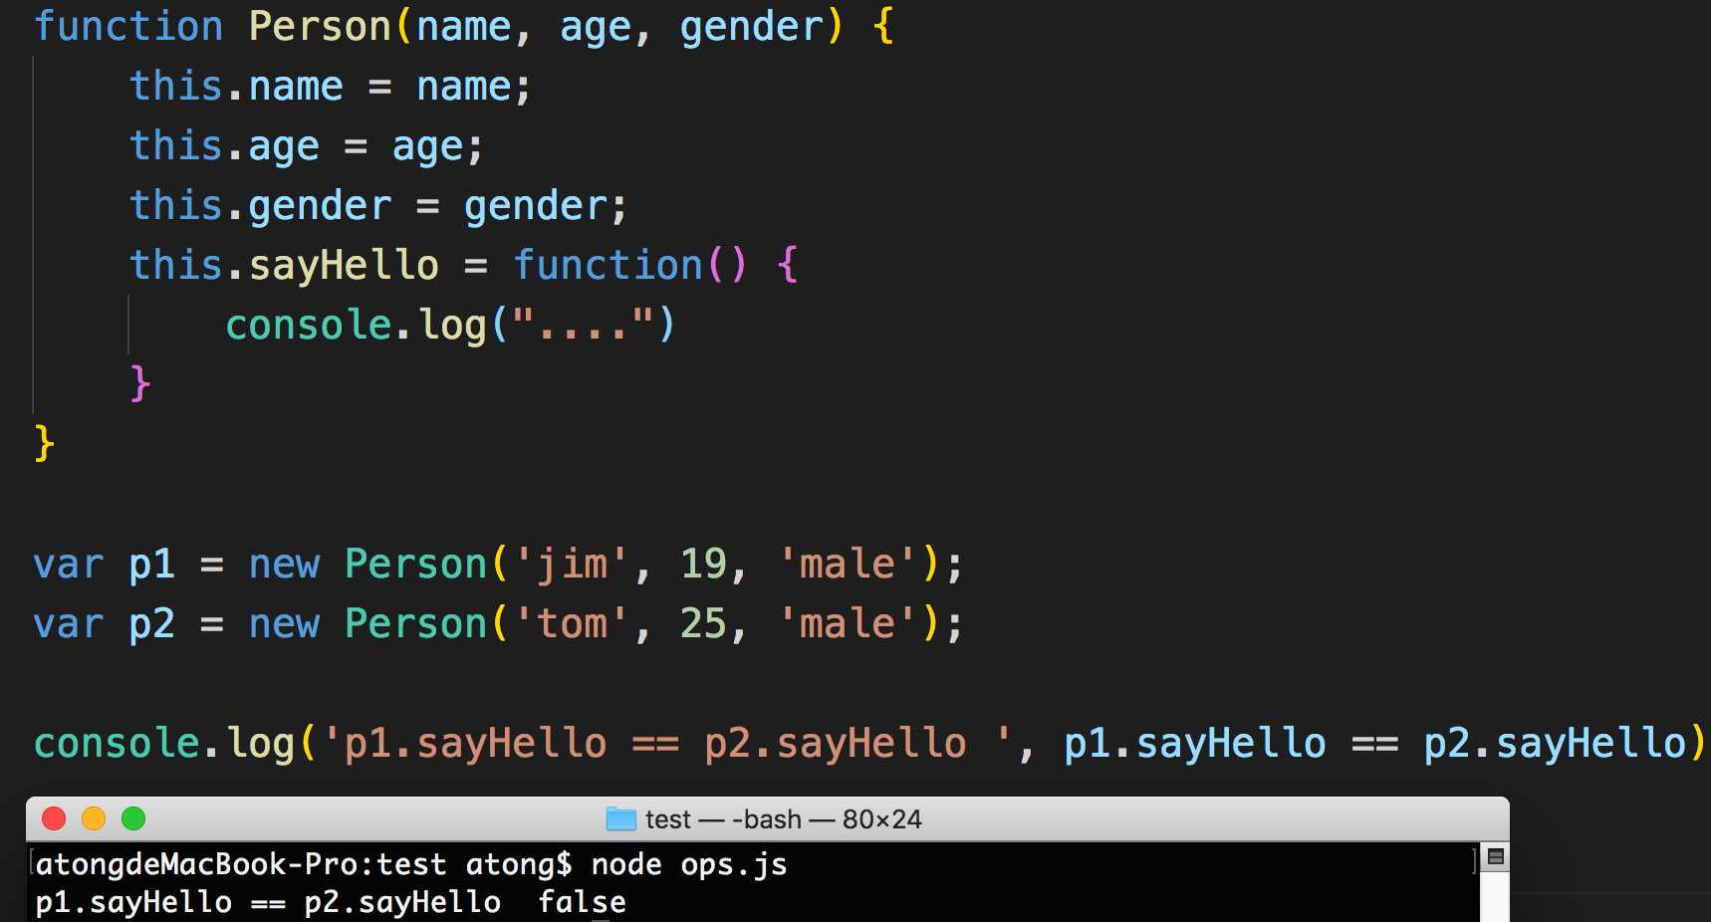Click the 'tom' string in the p2 declaration
Viewport: 1711px width, 922px height.
[572, 624]
